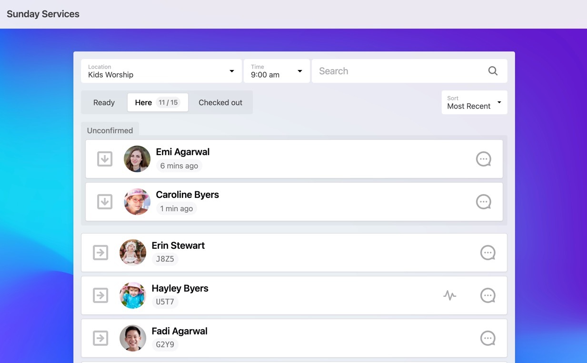Open the Location dropdown showing Kids Worship
Image resolution: width=587 pixels, height=363 pixels.
coord(161,71)
